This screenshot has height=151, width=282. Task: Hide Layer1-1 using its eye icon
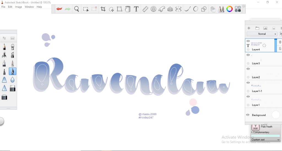point(248,83)
